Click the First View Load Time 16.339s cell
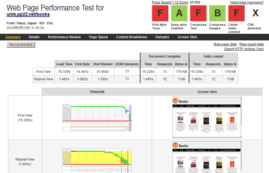 (x=64, y=72)
